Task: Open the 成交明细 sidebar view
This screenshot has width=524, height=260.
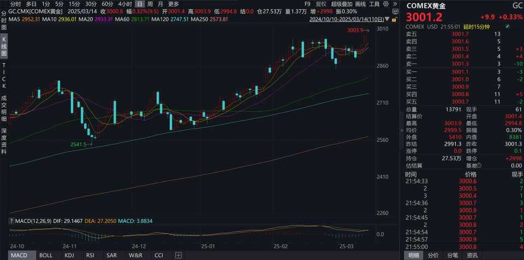Action: coord(4,107)
